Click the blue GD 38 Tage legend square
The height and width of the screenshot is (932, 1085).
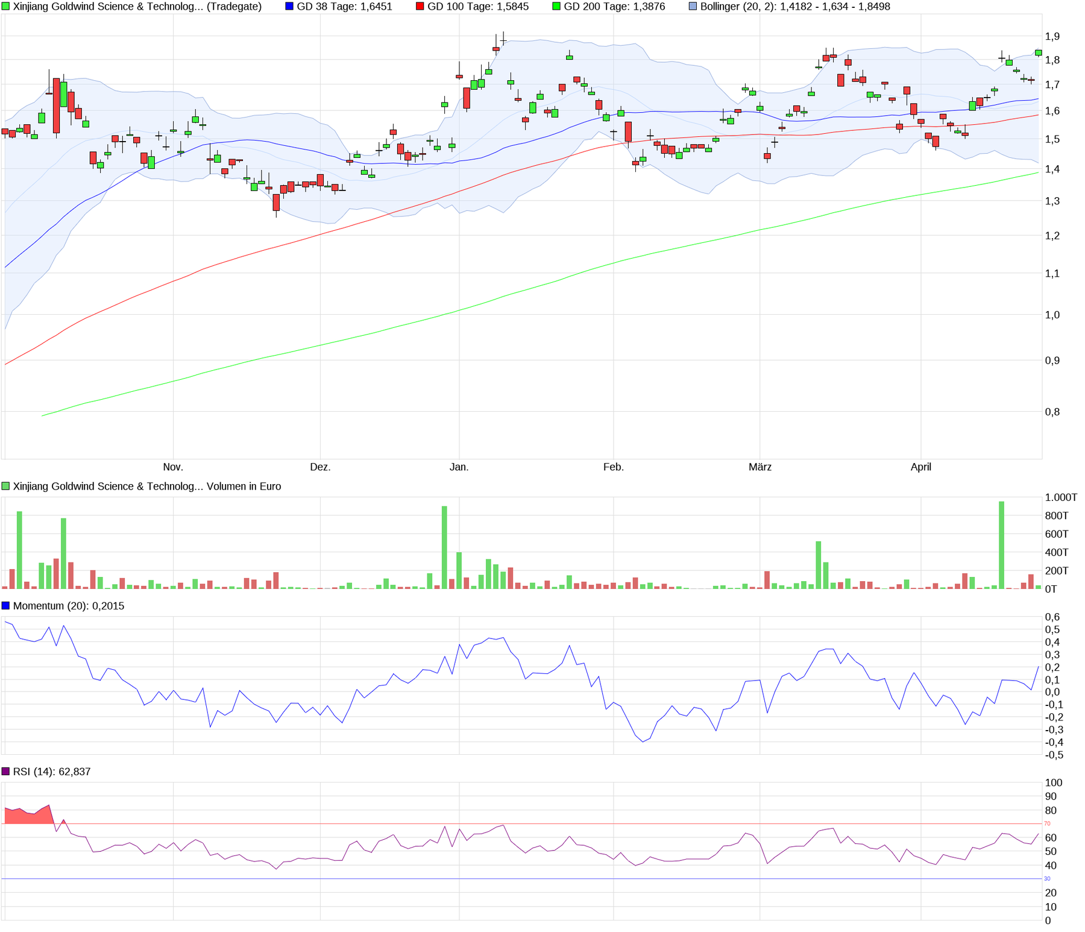(x=289, y=7)
